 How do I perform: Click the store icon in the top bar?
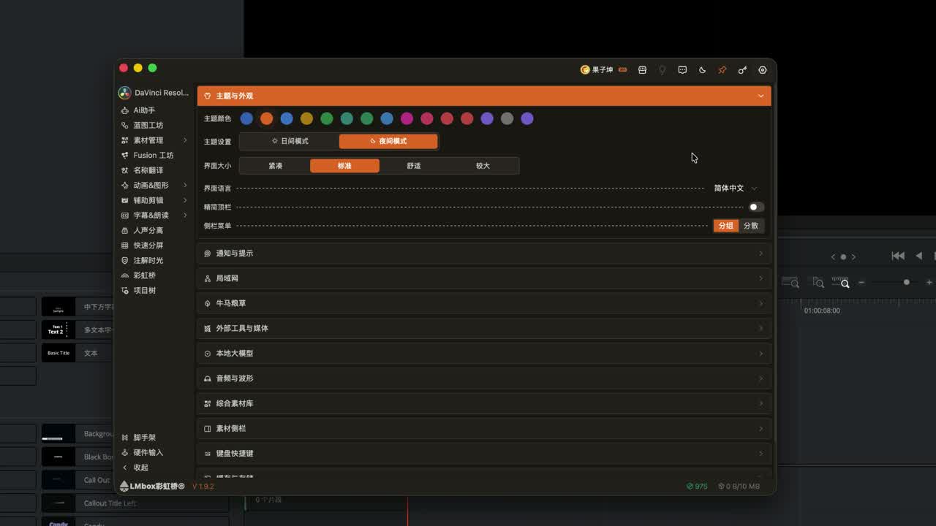point(642,70)
